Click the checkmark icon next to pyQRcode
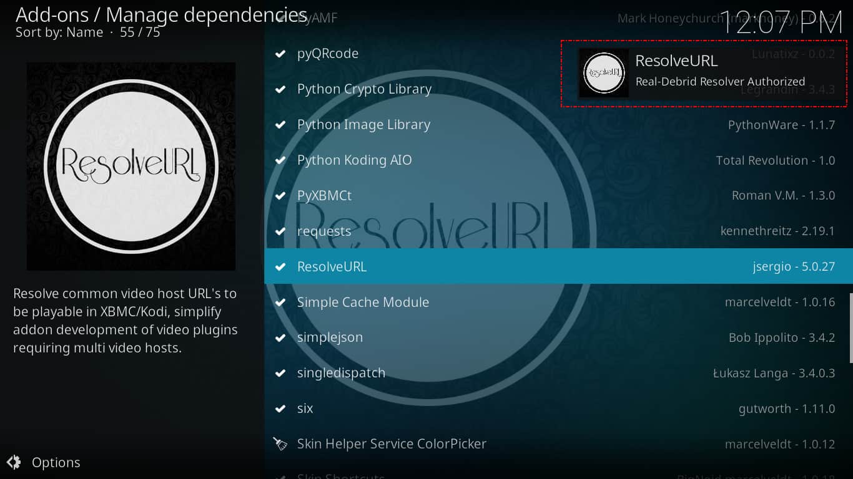 tap(280, 54)
